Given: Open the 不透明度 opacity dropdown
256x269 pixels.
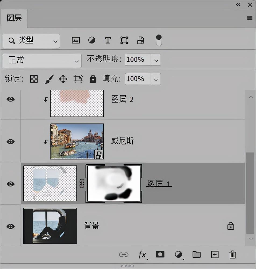Looking at the screenshot, I should pyautogui.click(x=156, y=60).
